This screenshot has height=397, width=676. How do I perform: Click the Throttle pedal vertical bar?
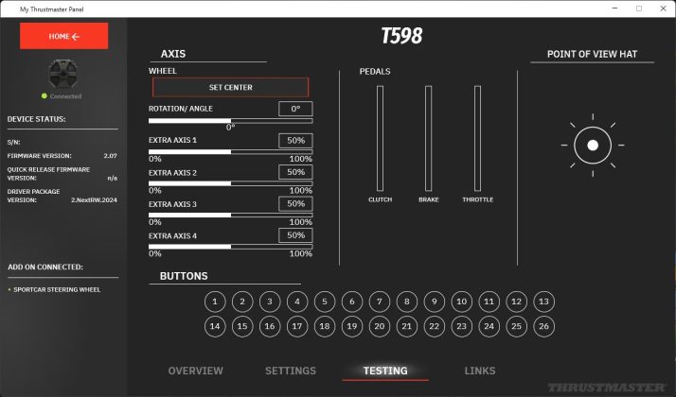(x=478, y=137)
